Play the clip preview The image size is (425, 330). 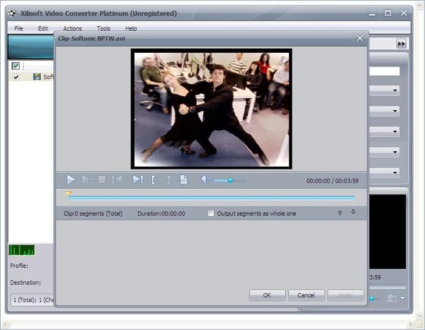click(x=71, y=179)
